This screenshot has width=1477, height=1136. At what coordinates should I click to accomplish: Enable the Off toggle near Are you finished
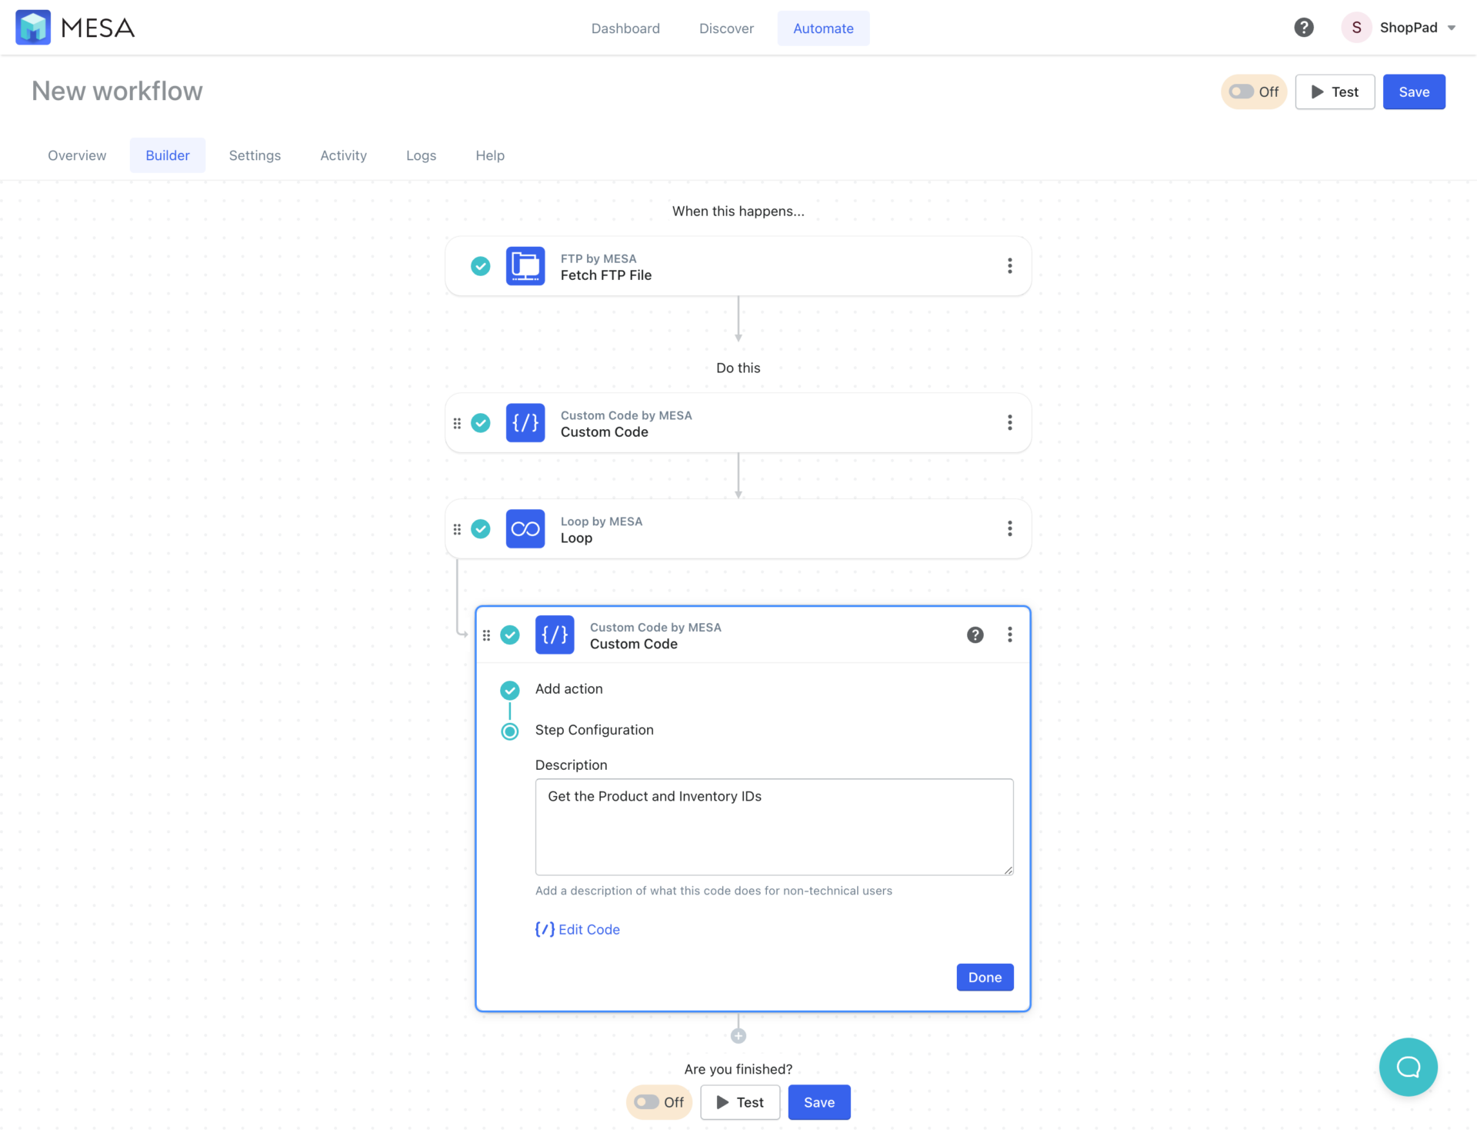[646, 1102]
